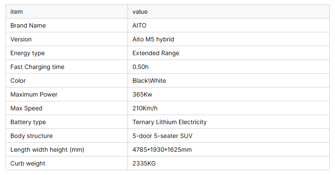Select the 'Brand Name' cell

pyautogui.click(x=28, y=25)
